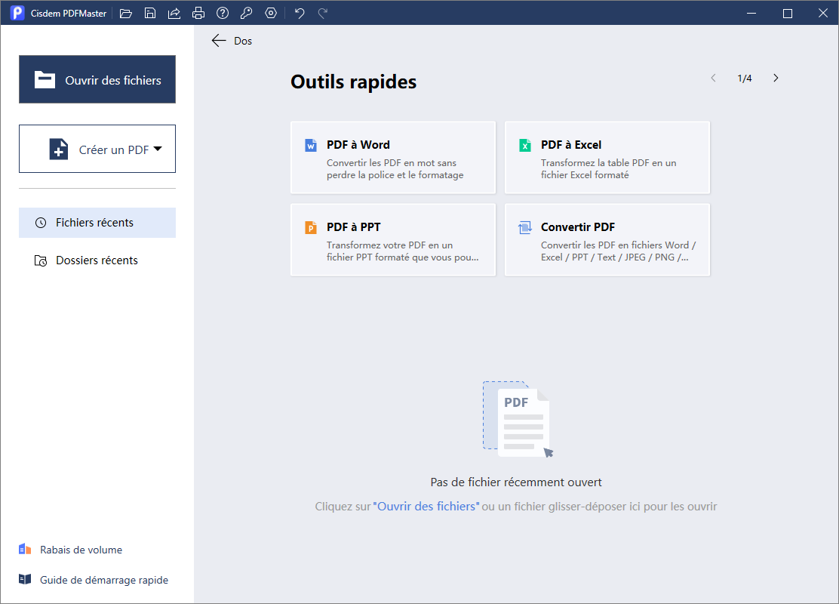
Task: Click the open folder icon in title bar
Action: click(x=126, y=13)
